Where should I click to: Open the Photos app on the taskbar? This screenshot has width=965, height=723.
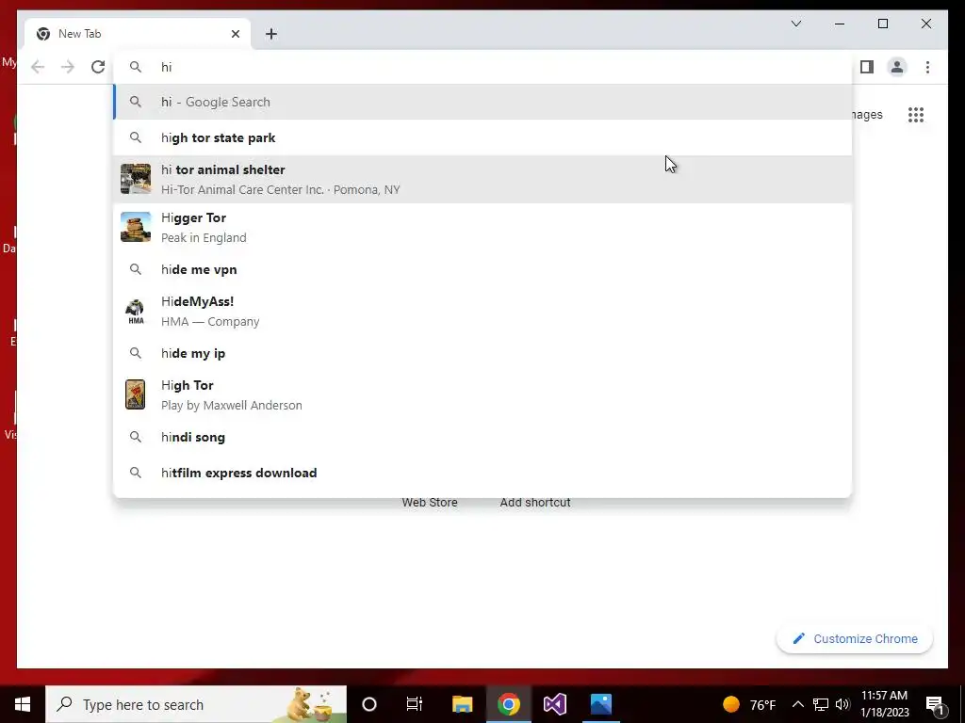coord(600,704)
